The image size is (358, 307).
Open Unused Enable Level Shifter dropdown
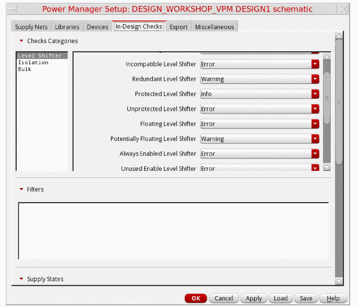260,168
